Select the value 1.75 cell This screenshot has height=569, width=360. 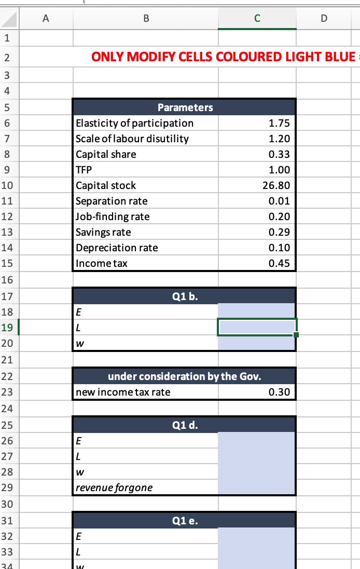[x=257, y=123]
